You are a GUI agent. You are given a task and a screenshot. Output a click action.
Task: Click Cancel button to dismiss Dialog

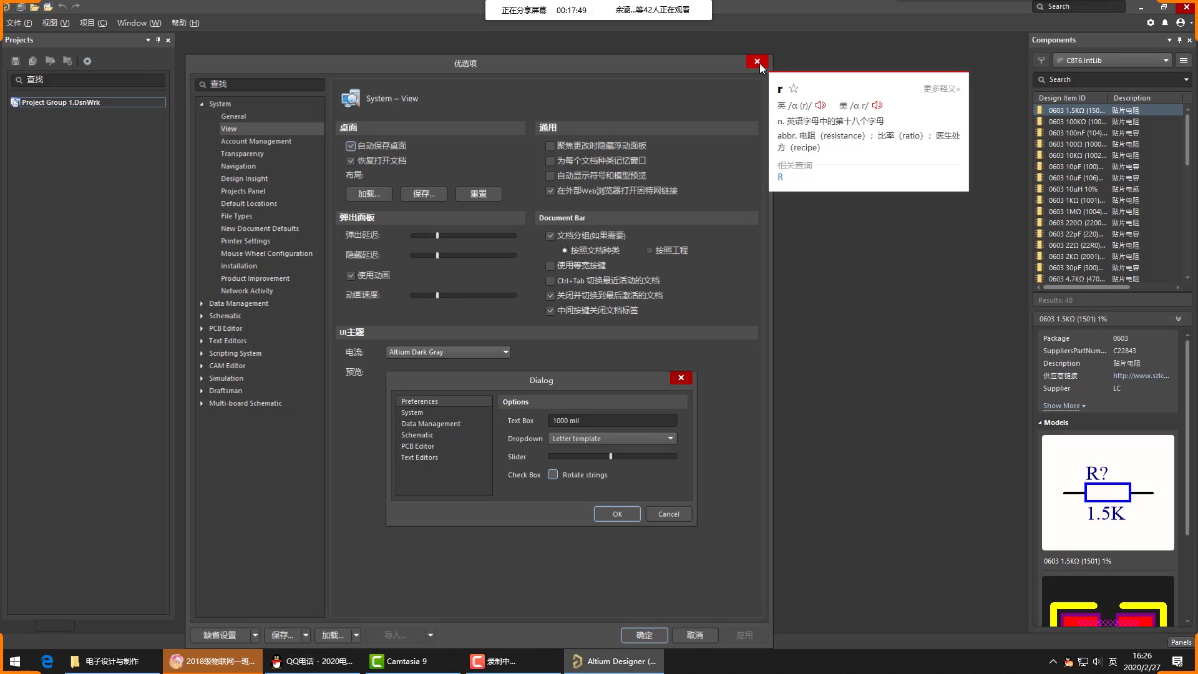coord(667,514)
